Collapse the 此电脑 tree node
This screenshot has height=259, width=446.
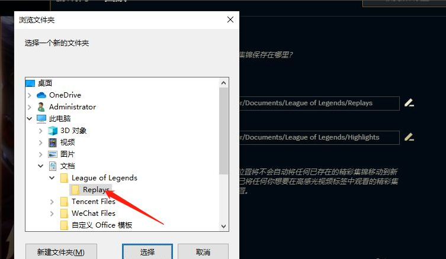29,119
